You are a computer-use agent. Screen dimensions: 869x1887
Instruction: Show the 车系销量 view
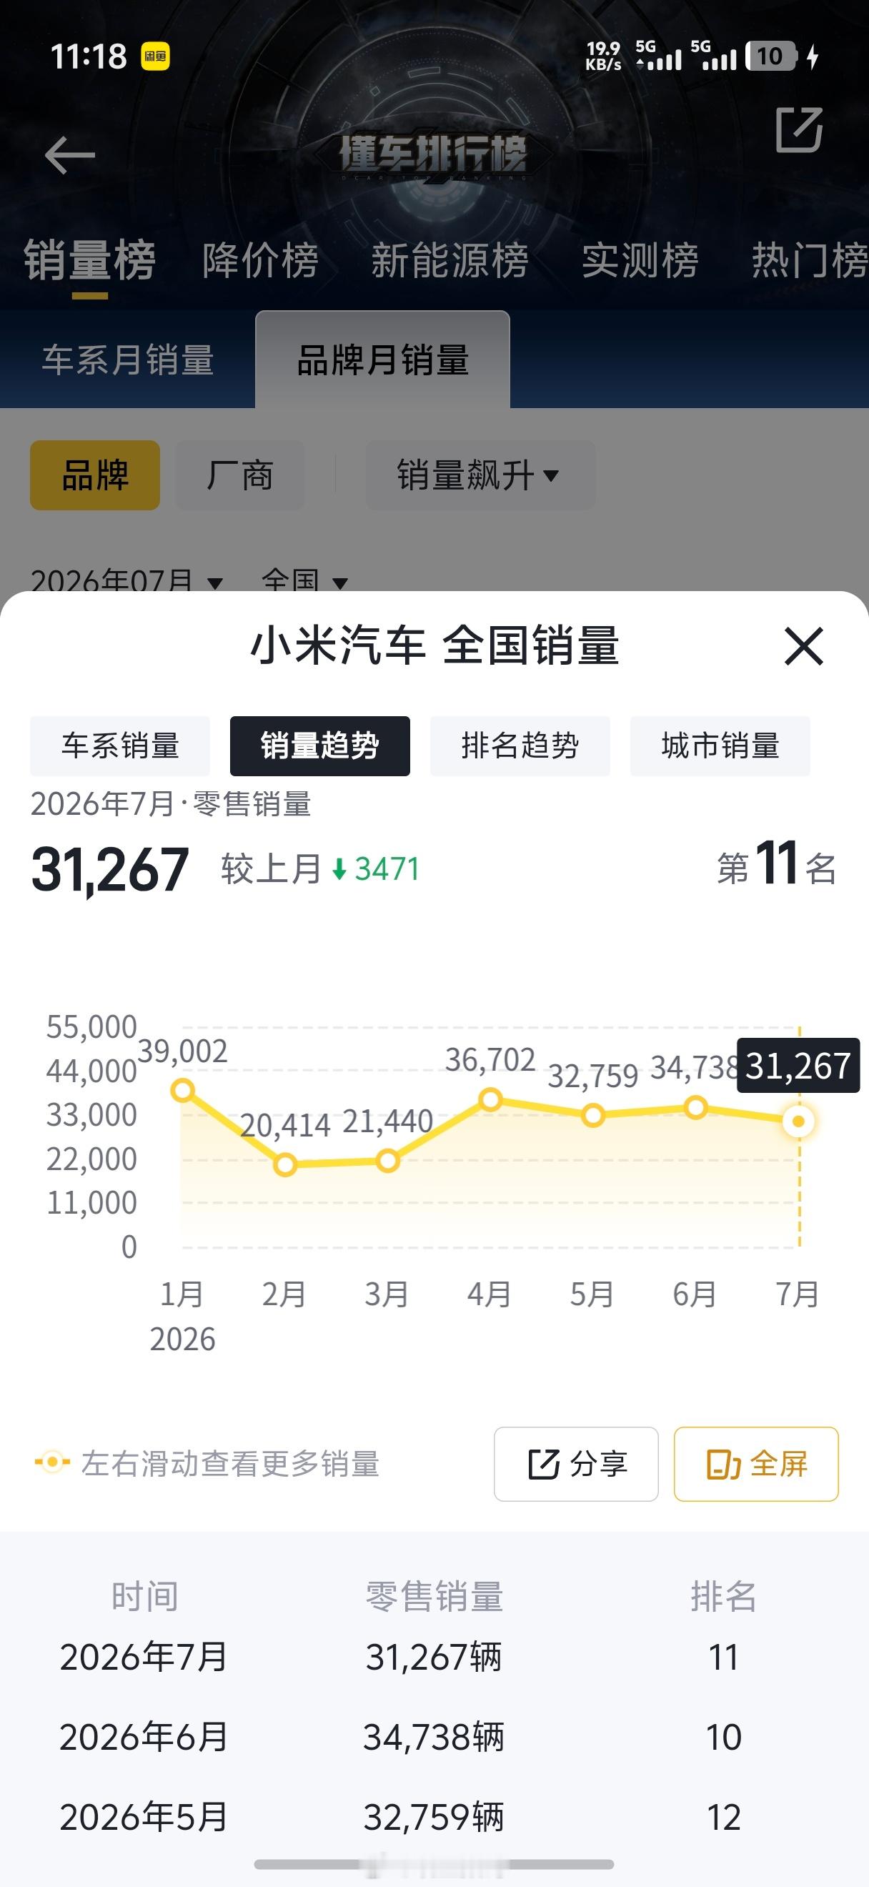click(120, 746)
